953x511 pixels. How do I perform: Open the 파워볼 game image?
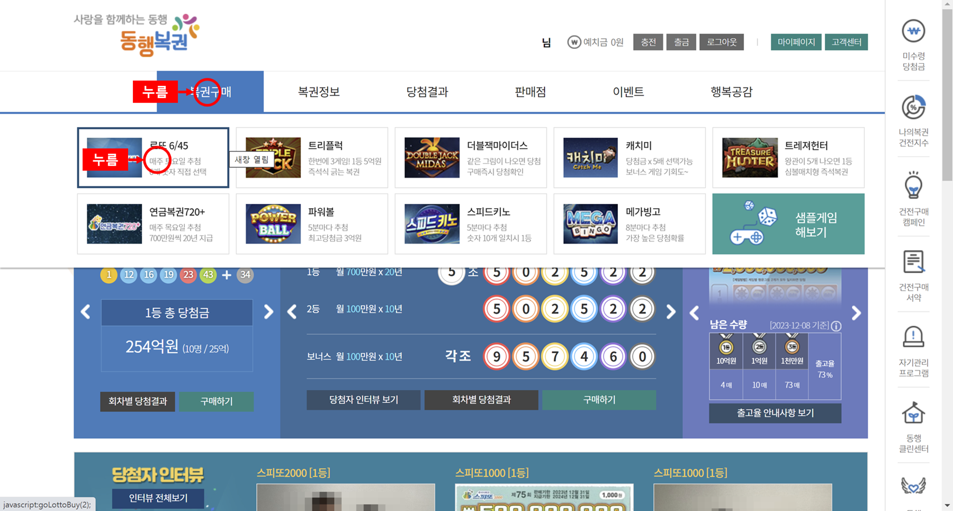[x=273, y=223]
